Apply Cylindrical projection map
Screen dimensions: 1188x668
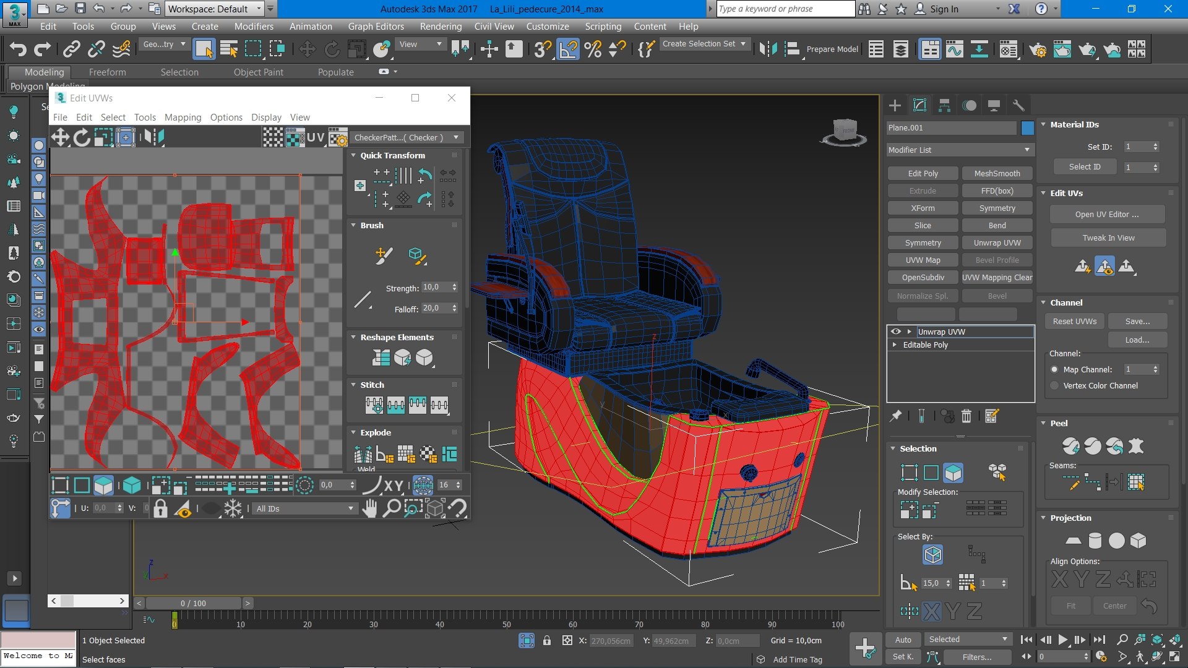click(1095, 541)
